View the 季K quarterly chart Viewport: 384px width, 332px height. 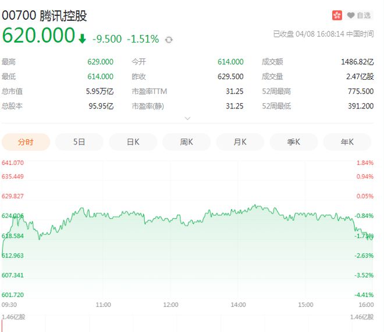coord(294,142)
